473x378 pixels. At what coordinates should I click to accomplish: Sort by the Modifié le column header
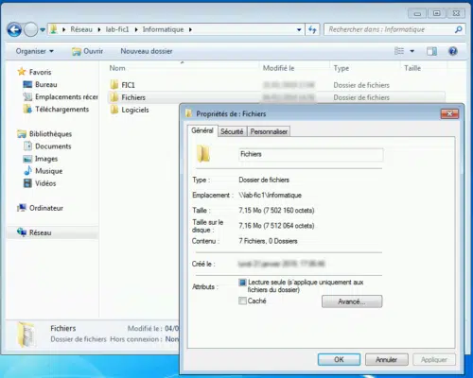pos(278,68)
